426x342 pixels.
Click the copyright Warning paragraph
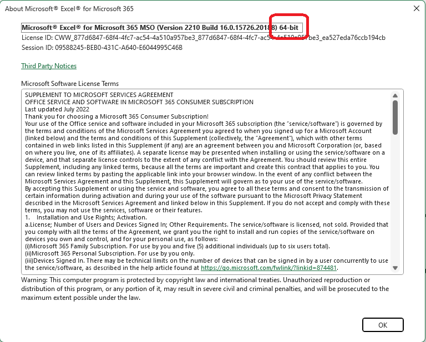(205, 289)
